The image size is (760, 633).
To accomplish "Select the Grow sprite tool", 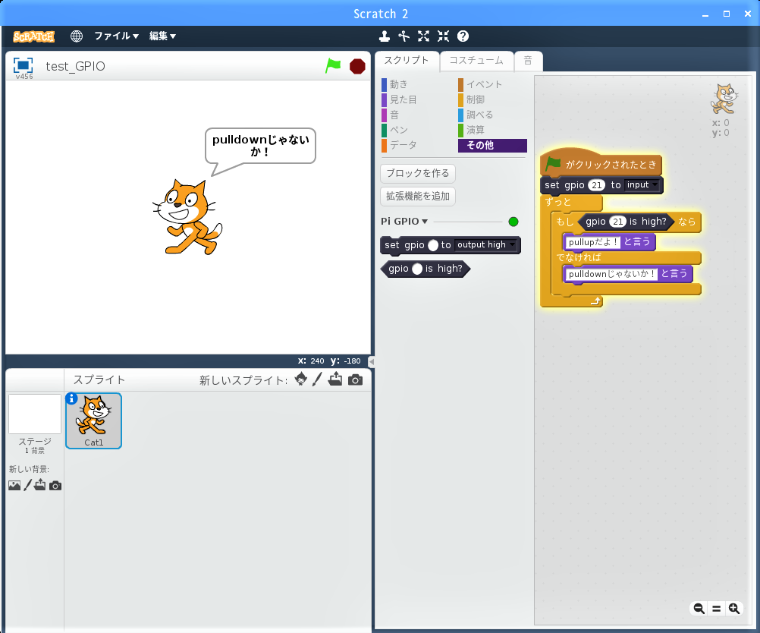I will [x=424, y=36].
